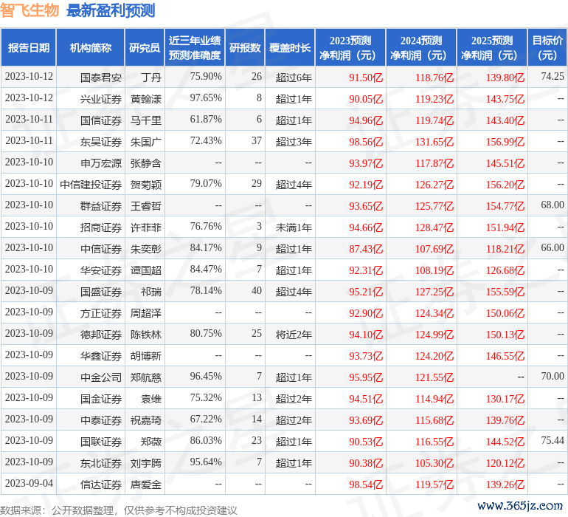568x517 pixels.
Task: Click 2024 profit value 126.27亿
Action: coord(434,185)
